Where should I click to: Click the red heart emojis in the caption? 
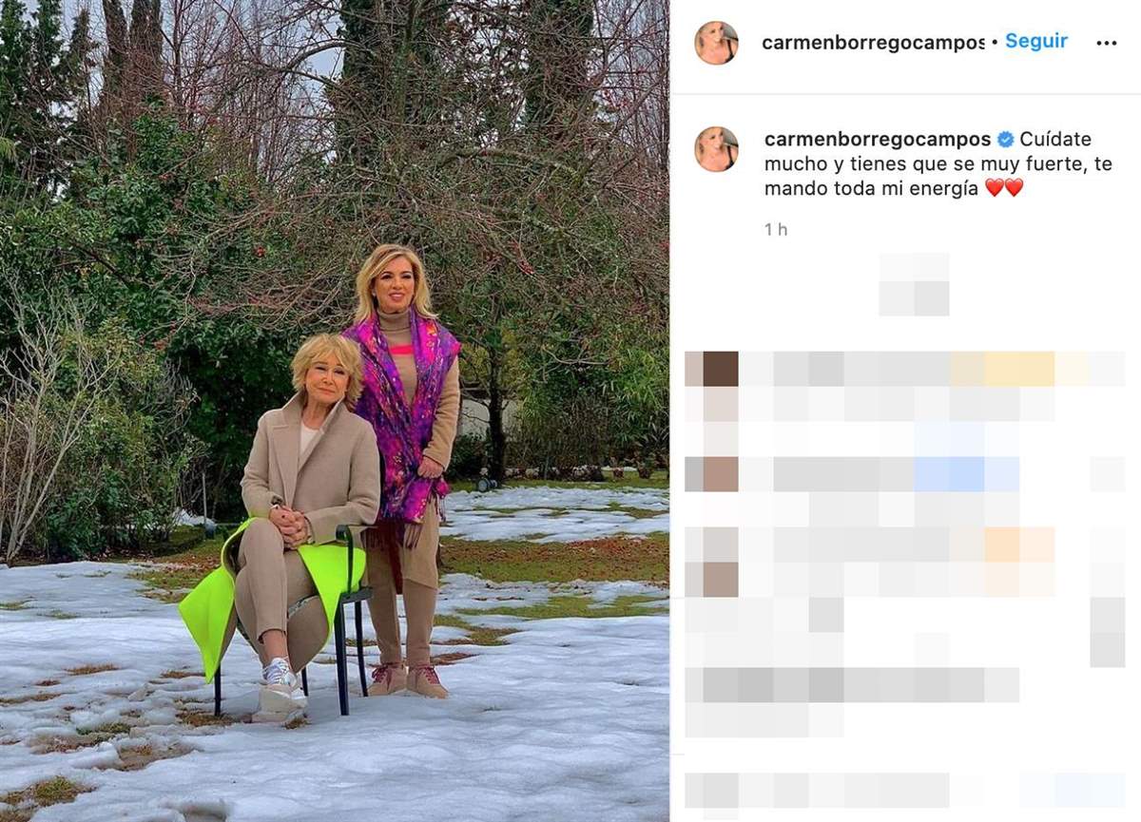coord(1004,188)
